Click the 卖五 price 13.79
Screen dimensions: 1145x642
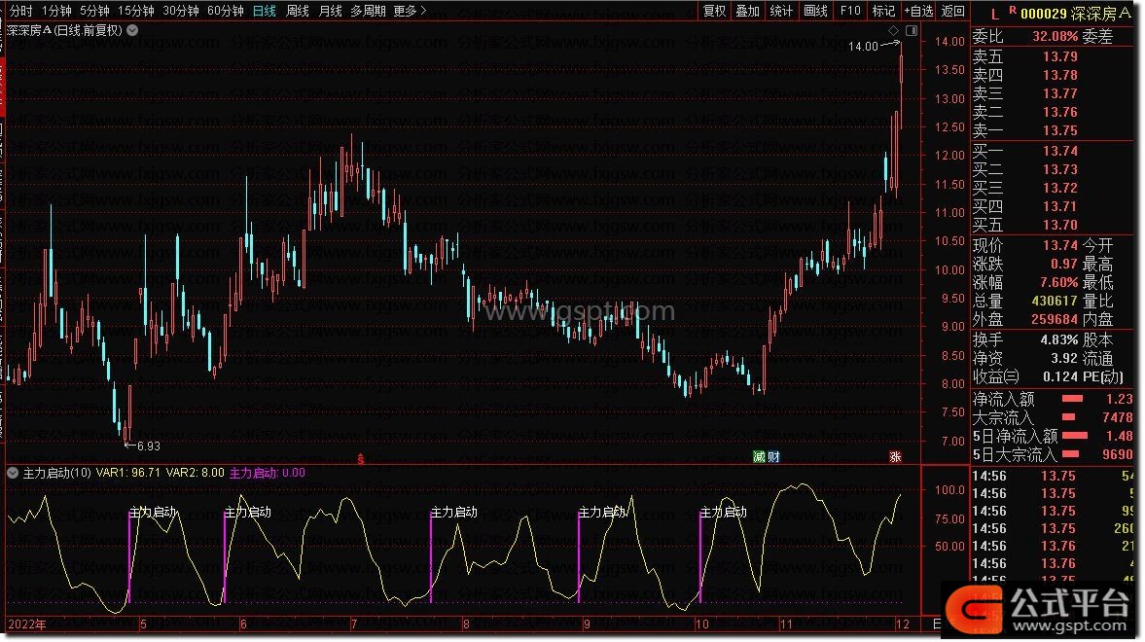1060,56
